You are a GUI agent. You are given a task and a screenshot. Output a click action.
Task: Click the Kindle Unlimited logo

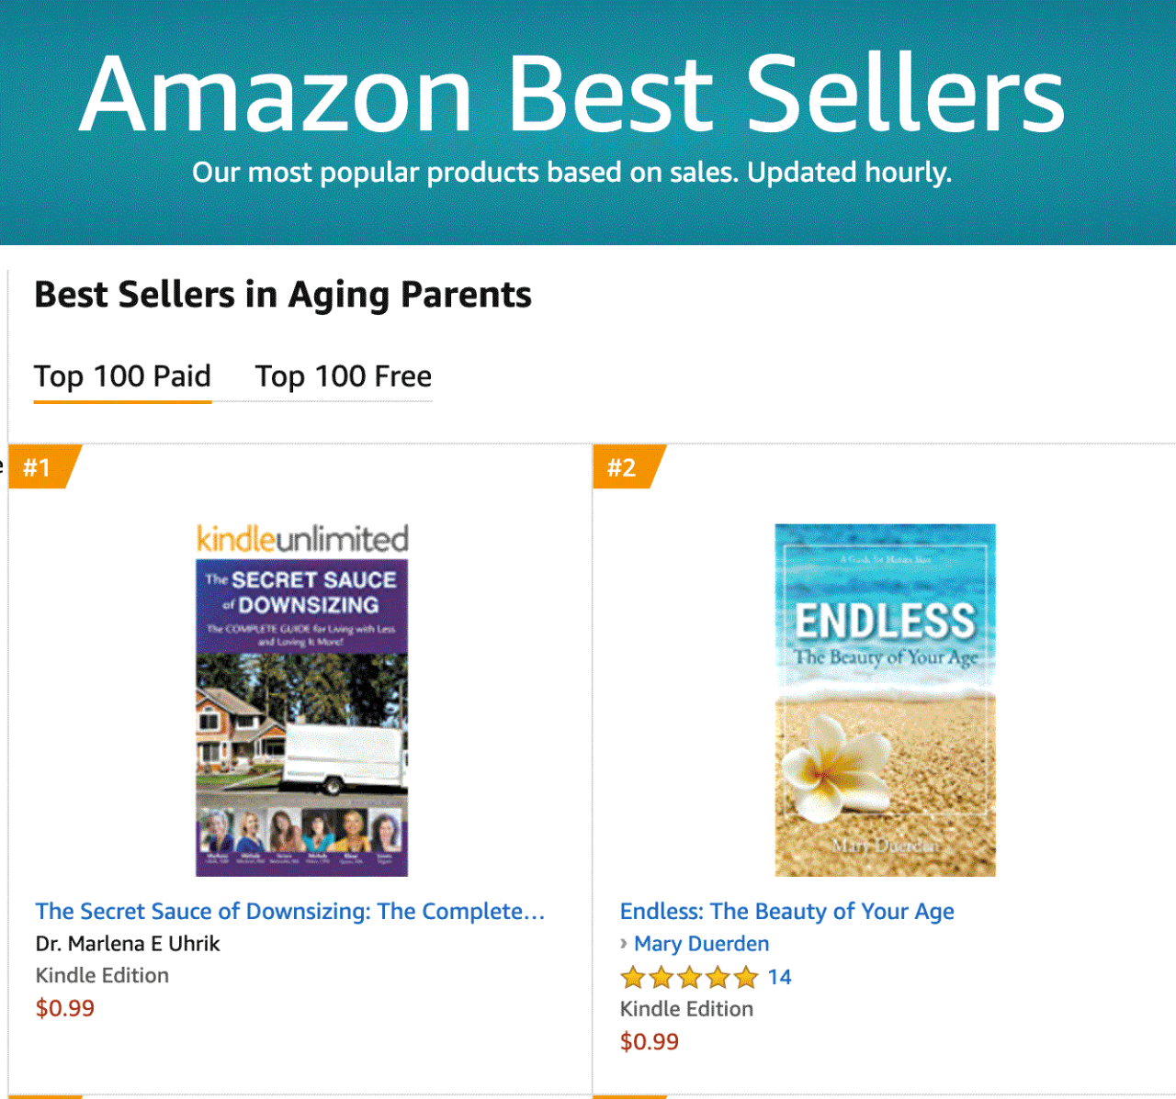[x=302, y=539]
